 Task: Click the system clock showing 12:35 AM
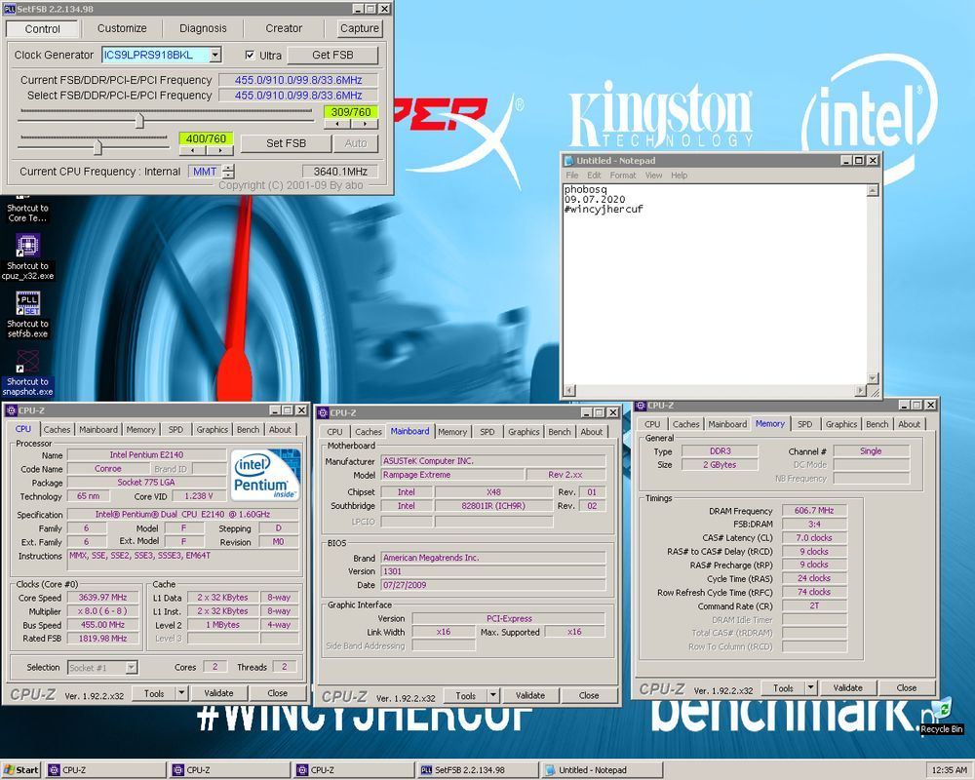point(949,770)
